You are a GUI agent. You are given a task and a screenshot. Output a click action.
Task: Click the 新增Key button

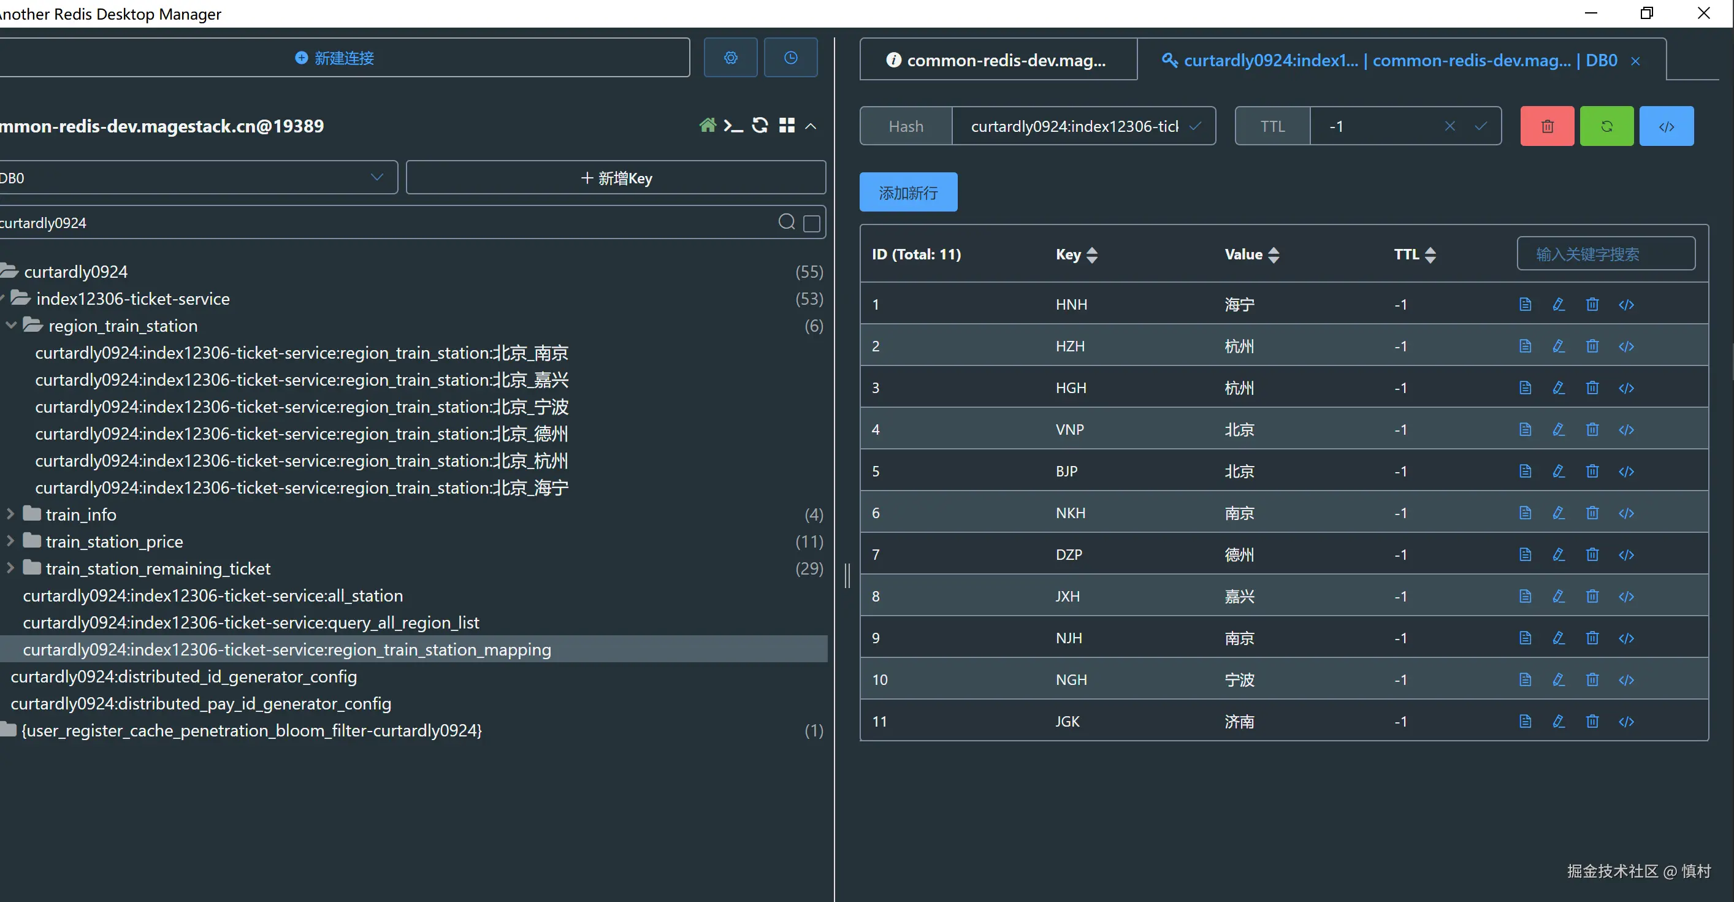[616, 178]
